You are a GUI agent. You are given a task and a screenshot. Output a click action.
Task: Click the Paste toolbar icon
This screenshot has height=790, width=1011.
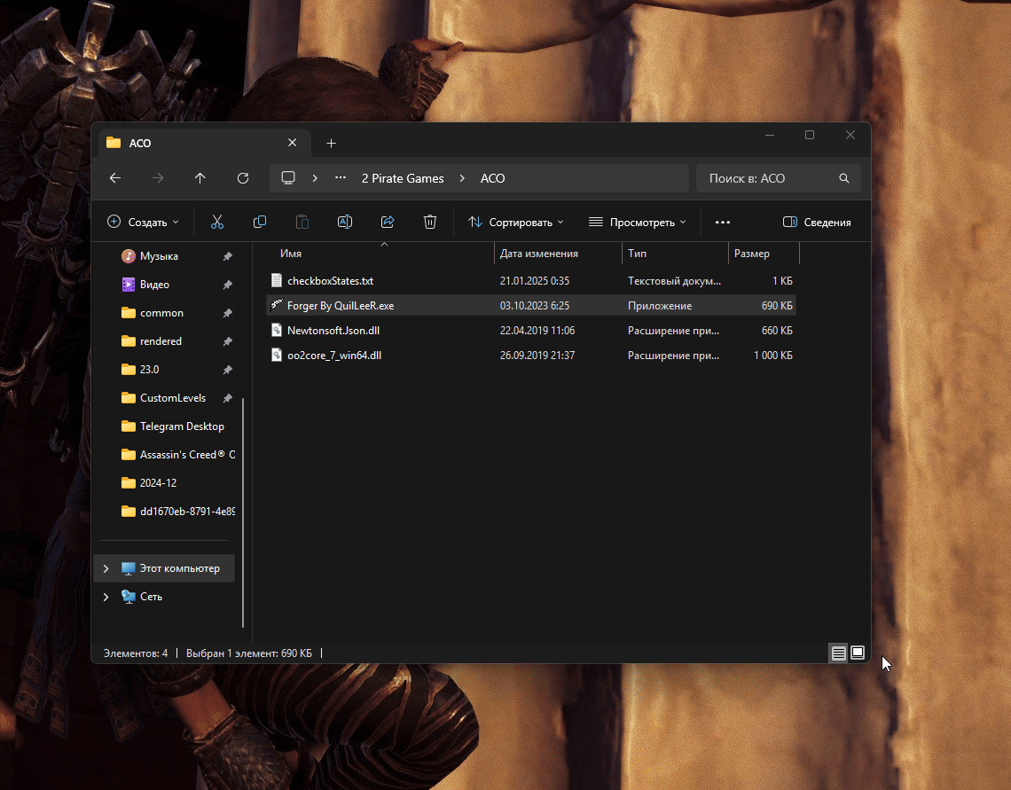pyautogui.click(x=302, y=222)
